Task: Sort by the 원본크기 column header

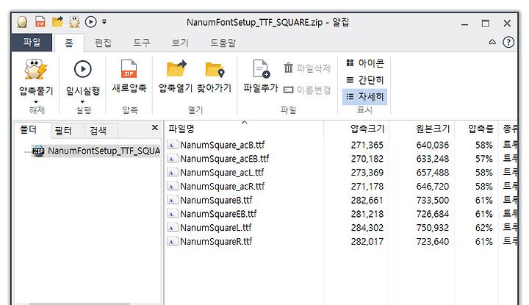Action: pos(422,129)
